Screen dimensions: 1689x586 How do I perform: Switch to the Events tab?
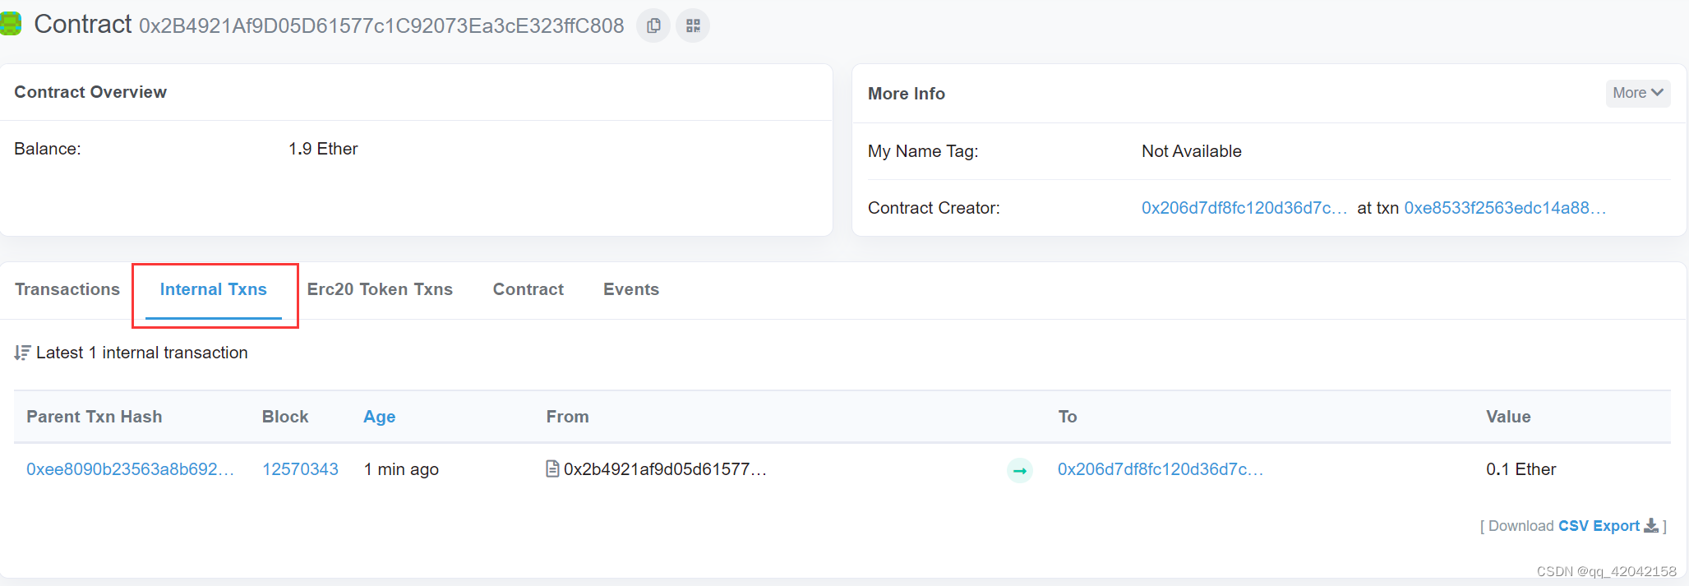[631, 289]
